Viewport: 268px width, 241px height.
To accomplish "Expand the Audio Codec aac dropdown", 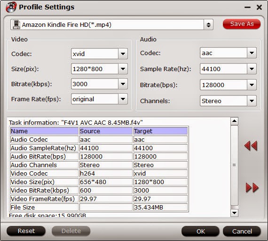I will pyautogui.click(x=252, y=53).
